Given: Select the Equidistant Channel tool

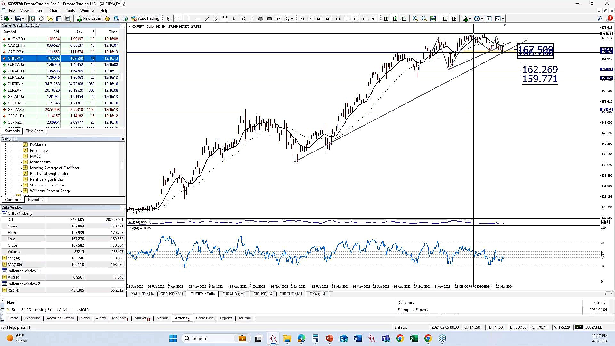Looking at the screenshot, I should pyautogui.click(x=216, y=19).
